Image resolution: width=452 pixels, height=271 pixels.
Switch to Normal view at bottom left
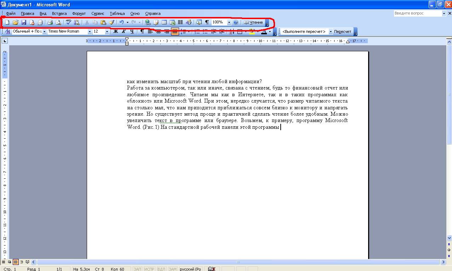[4, 262]
